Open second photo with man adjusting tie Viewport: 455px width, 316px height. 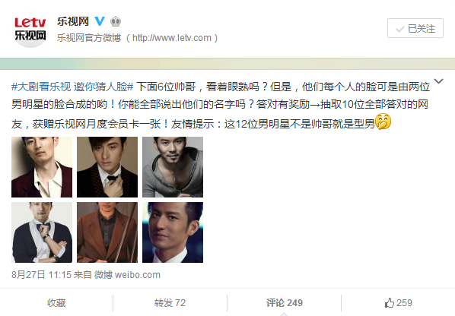tap(107, 167)
